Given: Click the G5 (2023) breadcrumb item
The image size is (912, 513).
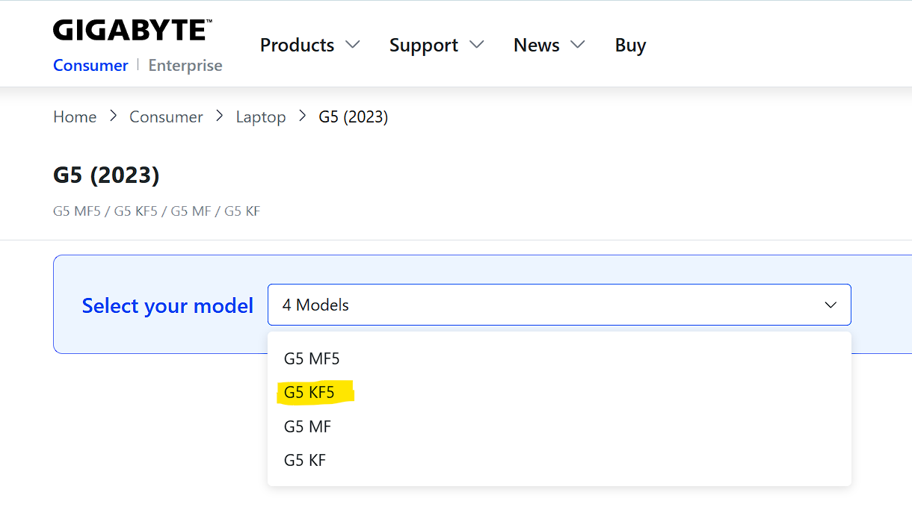Looking at the screenshot, I should [x=354, y=117].
